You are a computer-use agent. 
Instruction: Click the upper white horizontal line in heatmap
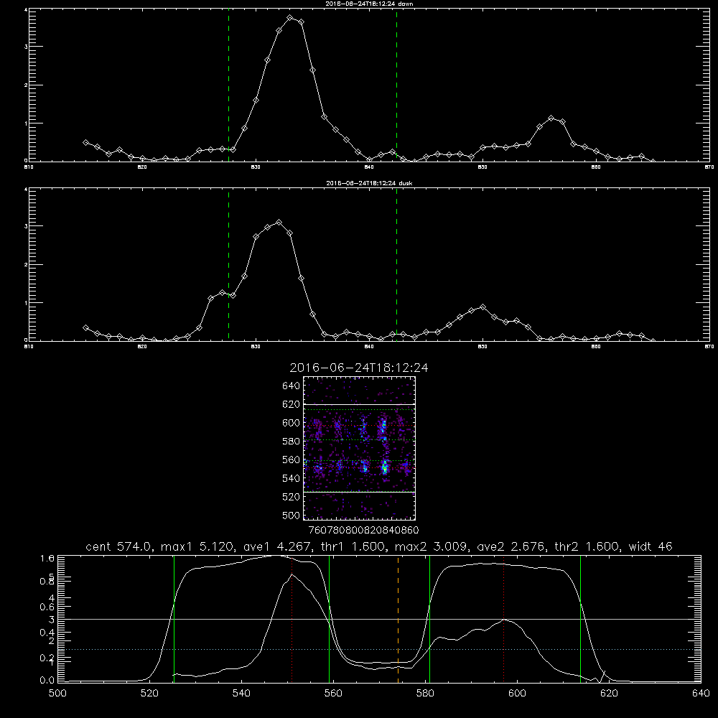point(360,404)
